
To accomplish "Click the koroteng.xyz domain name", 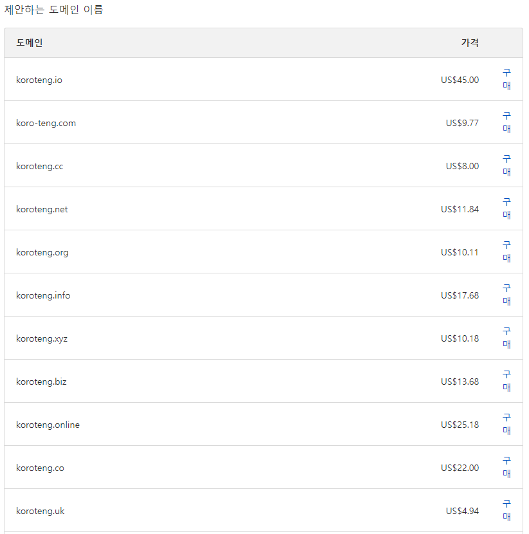I will coord(42,338).
